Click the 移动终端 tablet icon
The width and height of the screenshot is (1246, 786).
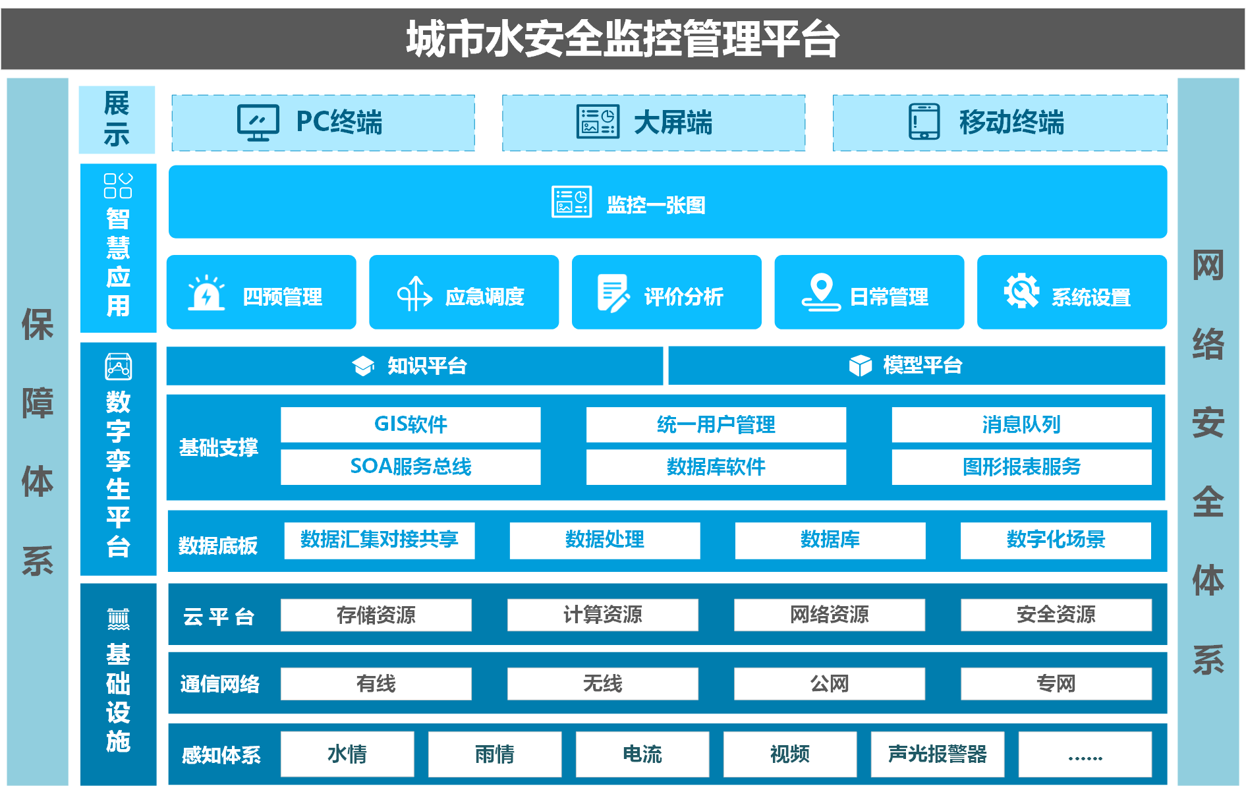tap(924, 122)
